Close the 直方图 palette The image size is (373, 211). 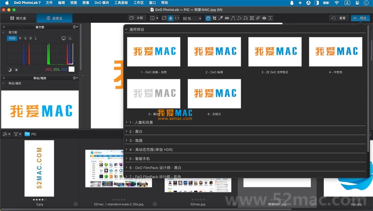coord(4,27)
